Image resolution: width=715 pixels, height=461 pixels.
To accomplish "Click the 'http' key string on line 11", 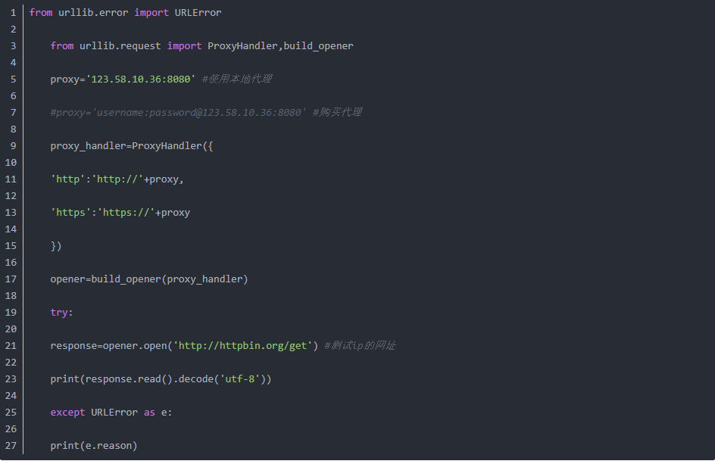I will [x=68, y=179].
